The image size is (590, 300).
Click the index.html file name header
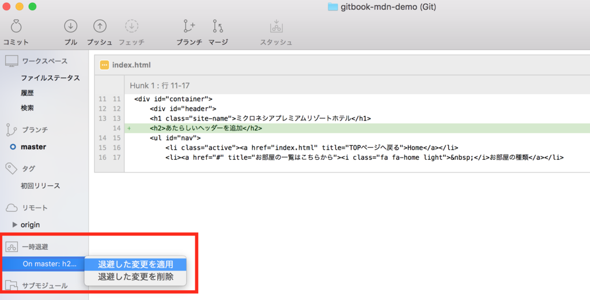point(131,65)
